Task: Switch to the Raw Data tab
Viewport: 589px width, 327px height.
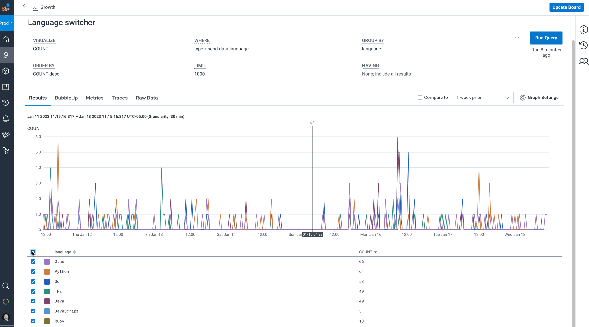Action: 147,98
